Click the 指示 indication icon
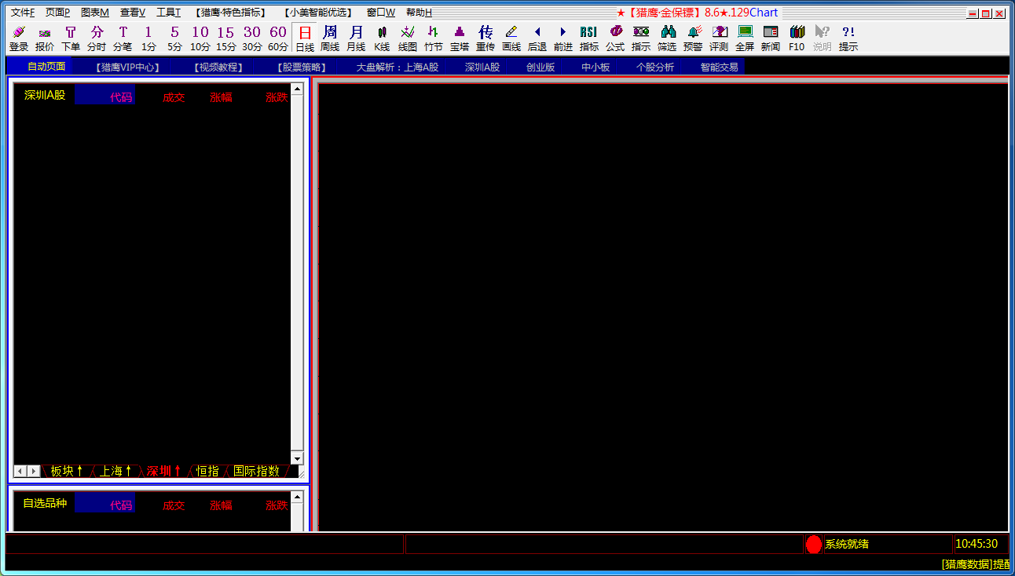The width and height of the screenshot is (1015, 576). point(641,38)
